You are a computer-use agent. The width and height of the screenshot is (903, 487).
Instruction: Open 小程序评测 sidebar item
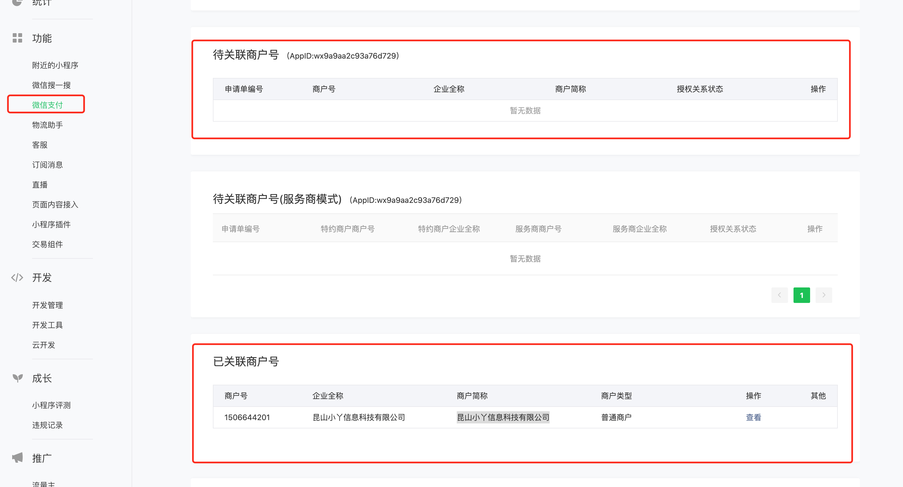(51, 405)
